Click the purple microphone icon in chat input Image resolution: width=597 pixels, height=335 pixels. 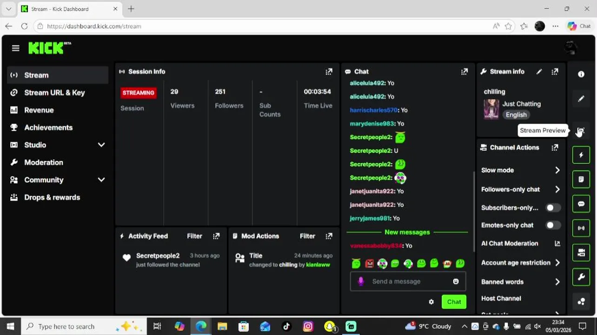360,281
